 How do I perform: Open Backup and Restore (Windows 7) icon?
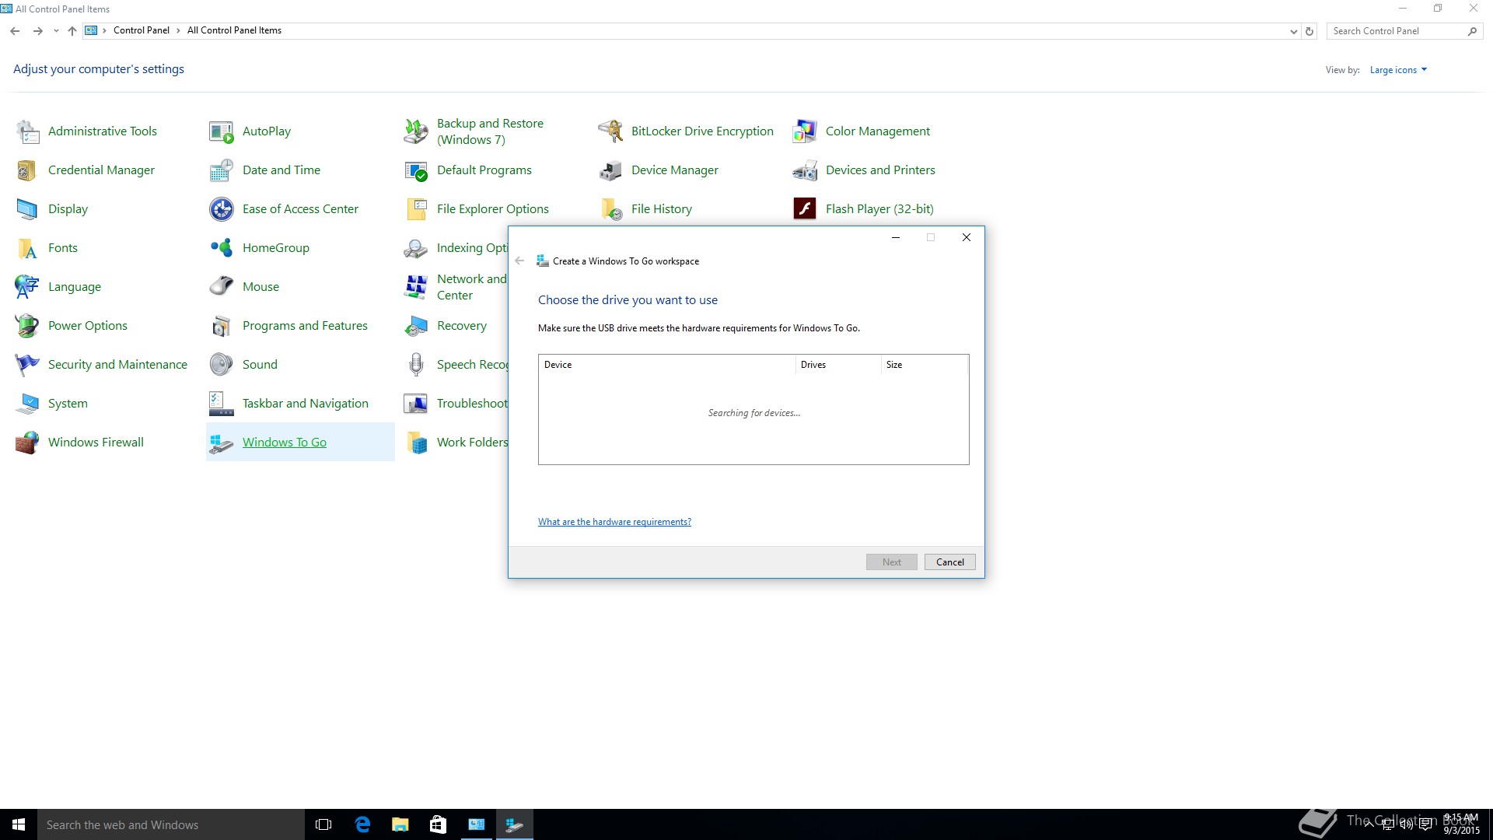click(x=416, y=131)
